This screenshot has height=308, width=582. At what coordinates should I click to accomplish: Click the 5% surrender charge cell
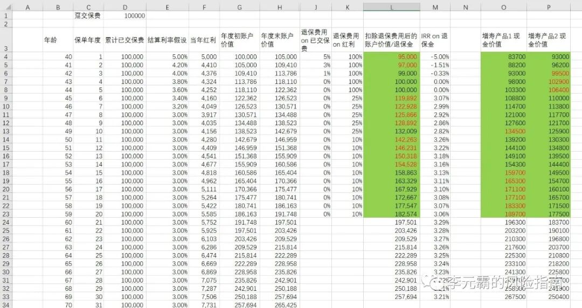click(x=315, y=56)
